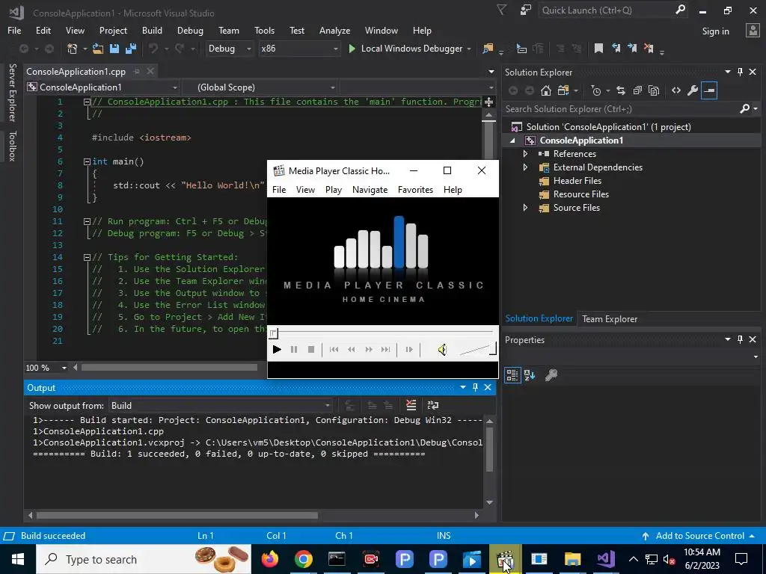Viewport: 766px width, 574px height.
Task: Expand the External Dependencies node
Action: (525, 167)
